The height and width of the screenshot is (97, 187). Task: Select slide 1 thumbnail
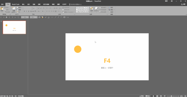click(14, 27)
